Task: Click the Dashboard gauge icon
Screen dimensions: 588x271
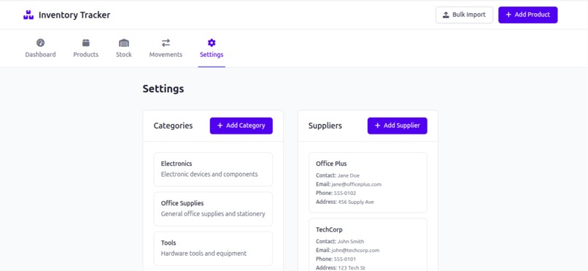Action: click(x=41, y=43)
